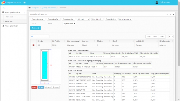Click Copy button under door image

tap(48, 87)
